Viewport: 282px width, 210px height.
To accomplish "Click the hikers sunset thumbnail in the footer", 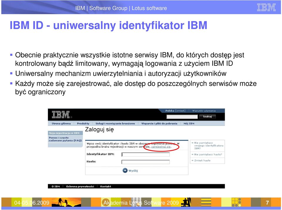I will pos(66,202).
